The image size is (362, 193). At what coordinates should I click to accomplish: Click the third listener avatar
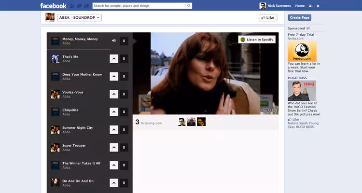[x=201, y=122]
